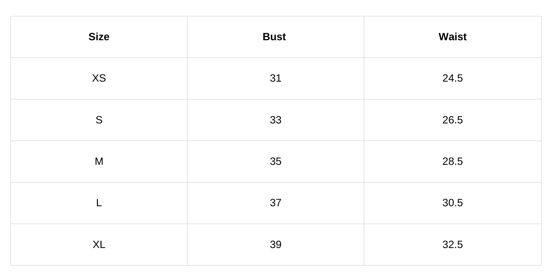
Task: Click waist value 28.5
Action: point(452,161)
